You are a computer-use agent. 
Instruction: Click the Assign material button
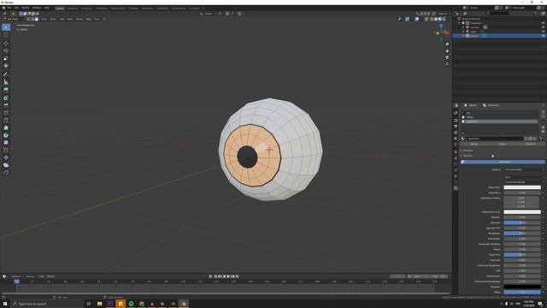click(474, 144)
